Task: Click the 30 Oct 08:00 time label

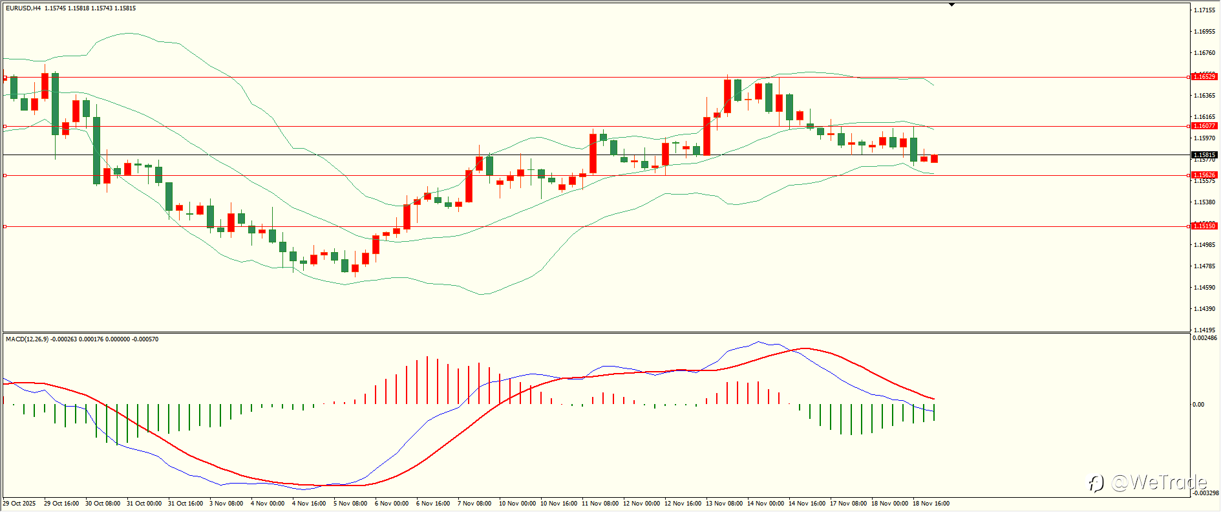Action: click(x=103, y=504)
